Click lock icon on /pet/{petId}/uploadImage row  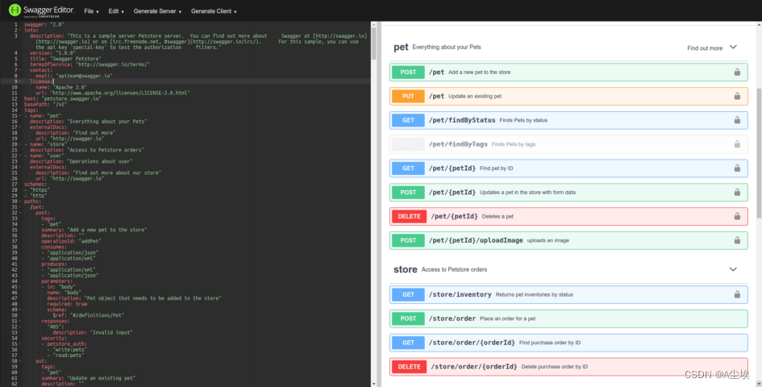tap(737, 240)
